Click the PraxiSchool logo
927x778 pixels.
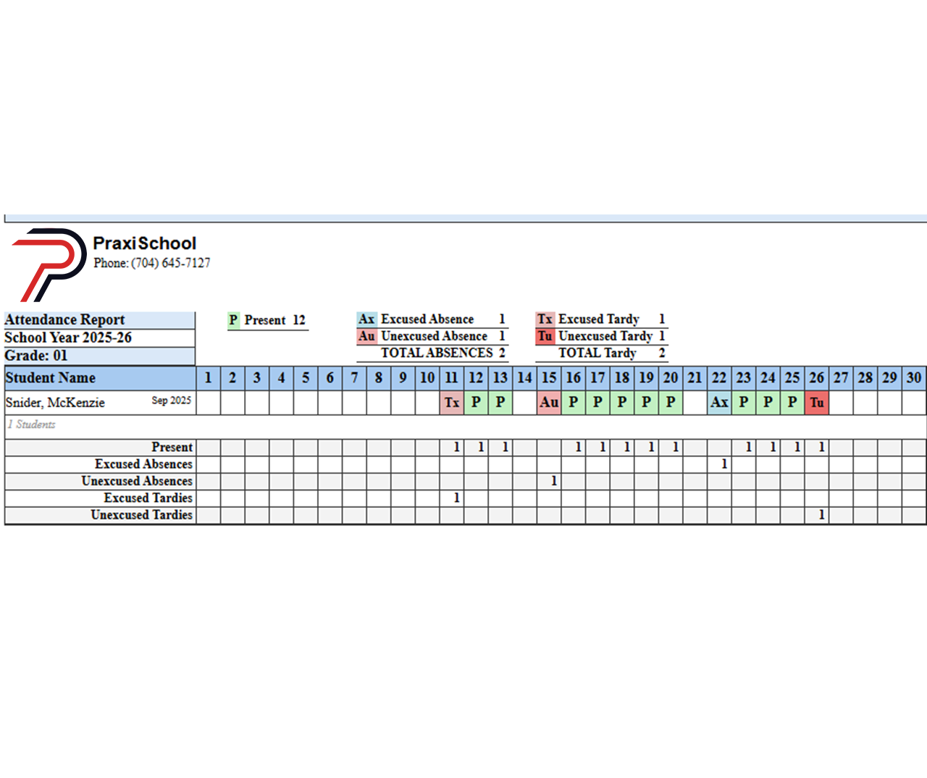[49, 264]
